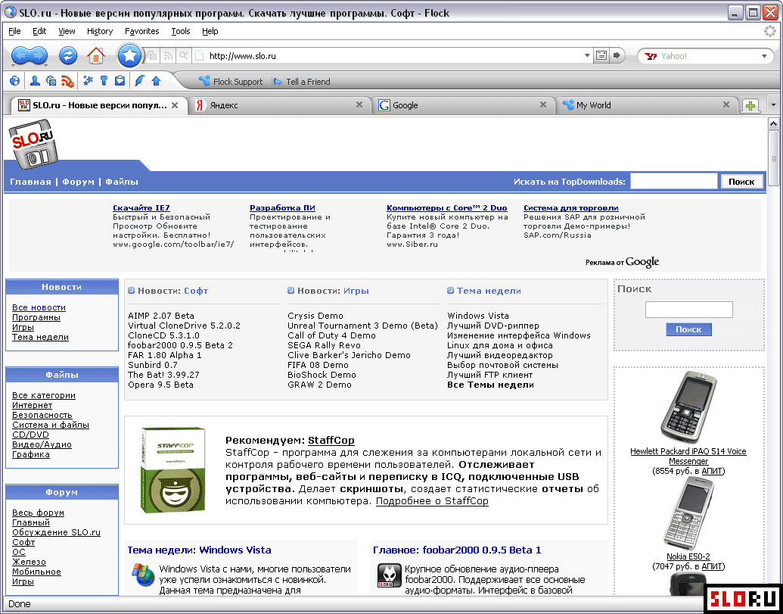
Task: Open the Tools menu
Action: tap(181, 31)
